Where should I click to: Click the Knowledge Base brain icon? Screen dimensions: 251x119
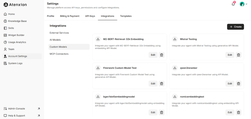click(x=5, y=21)
